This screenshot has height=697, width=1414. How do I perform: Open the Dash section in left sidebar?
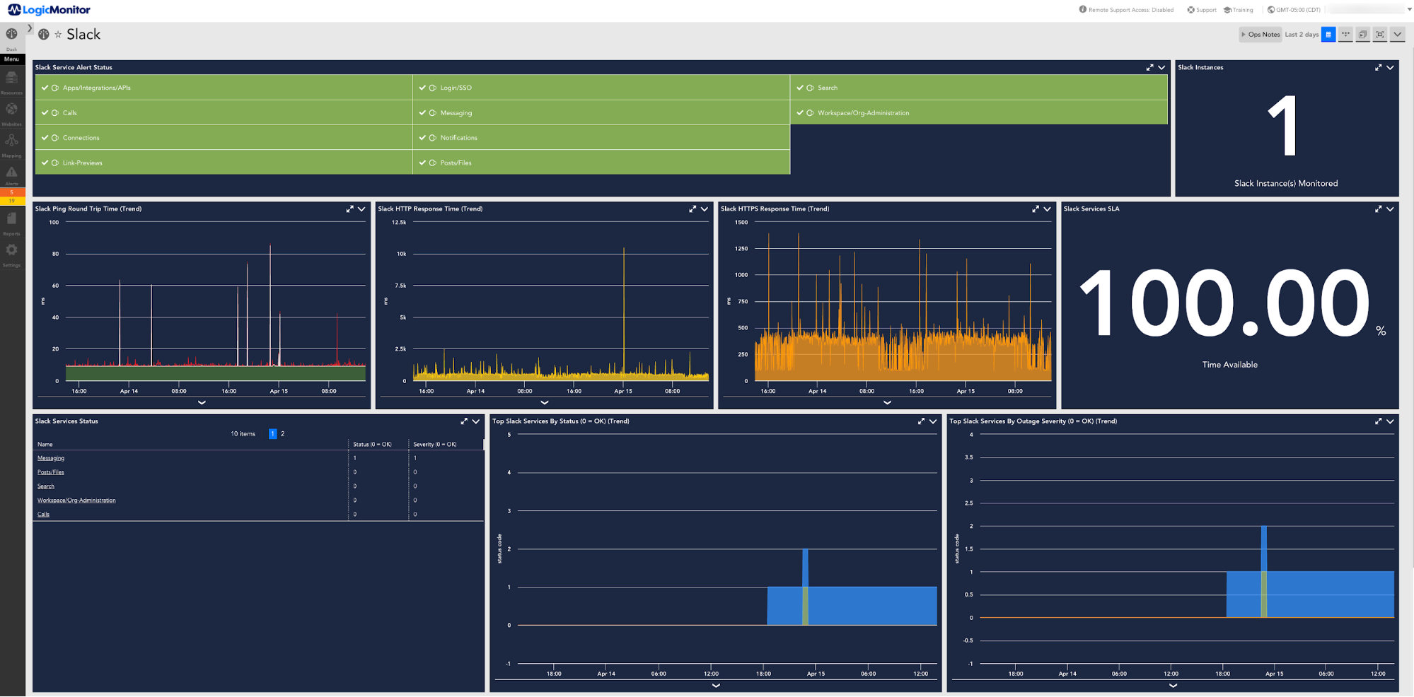point(12,37)
